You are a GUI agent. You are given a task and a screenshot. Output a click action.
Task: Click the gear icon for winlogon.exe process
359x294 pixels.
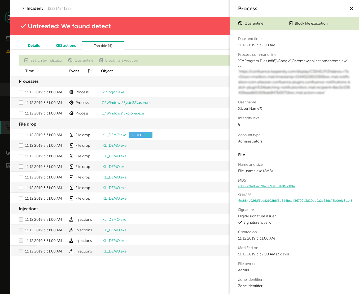[71, 92]
